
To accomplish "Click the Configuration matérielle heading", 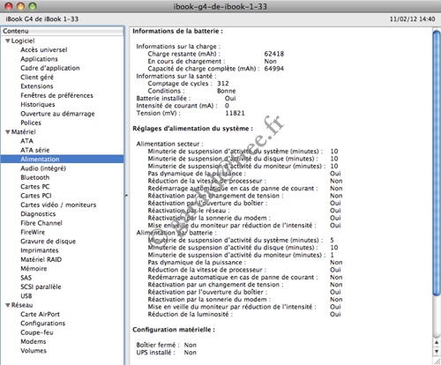I will click(x=174, y=330).
